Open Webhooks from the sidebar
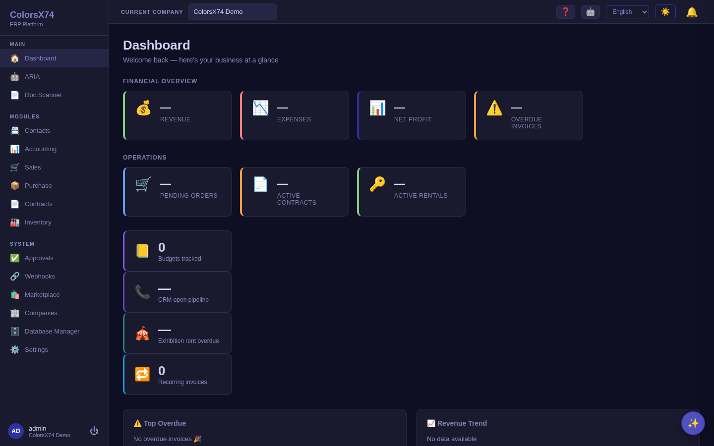The image size is (714, 446). 54,277
